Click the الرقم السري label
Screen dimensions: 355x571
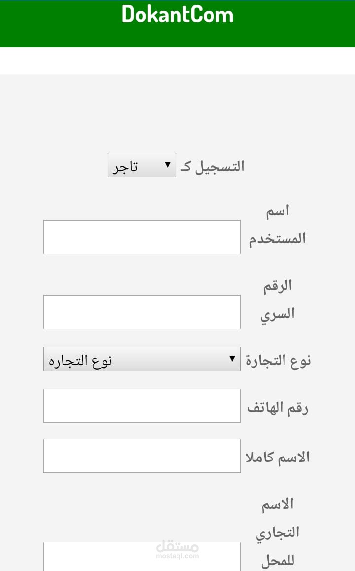(x=277, y=300)
